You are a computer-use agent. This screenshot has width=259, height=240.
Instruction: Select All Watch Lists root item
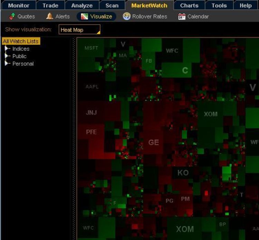[21, 41]
